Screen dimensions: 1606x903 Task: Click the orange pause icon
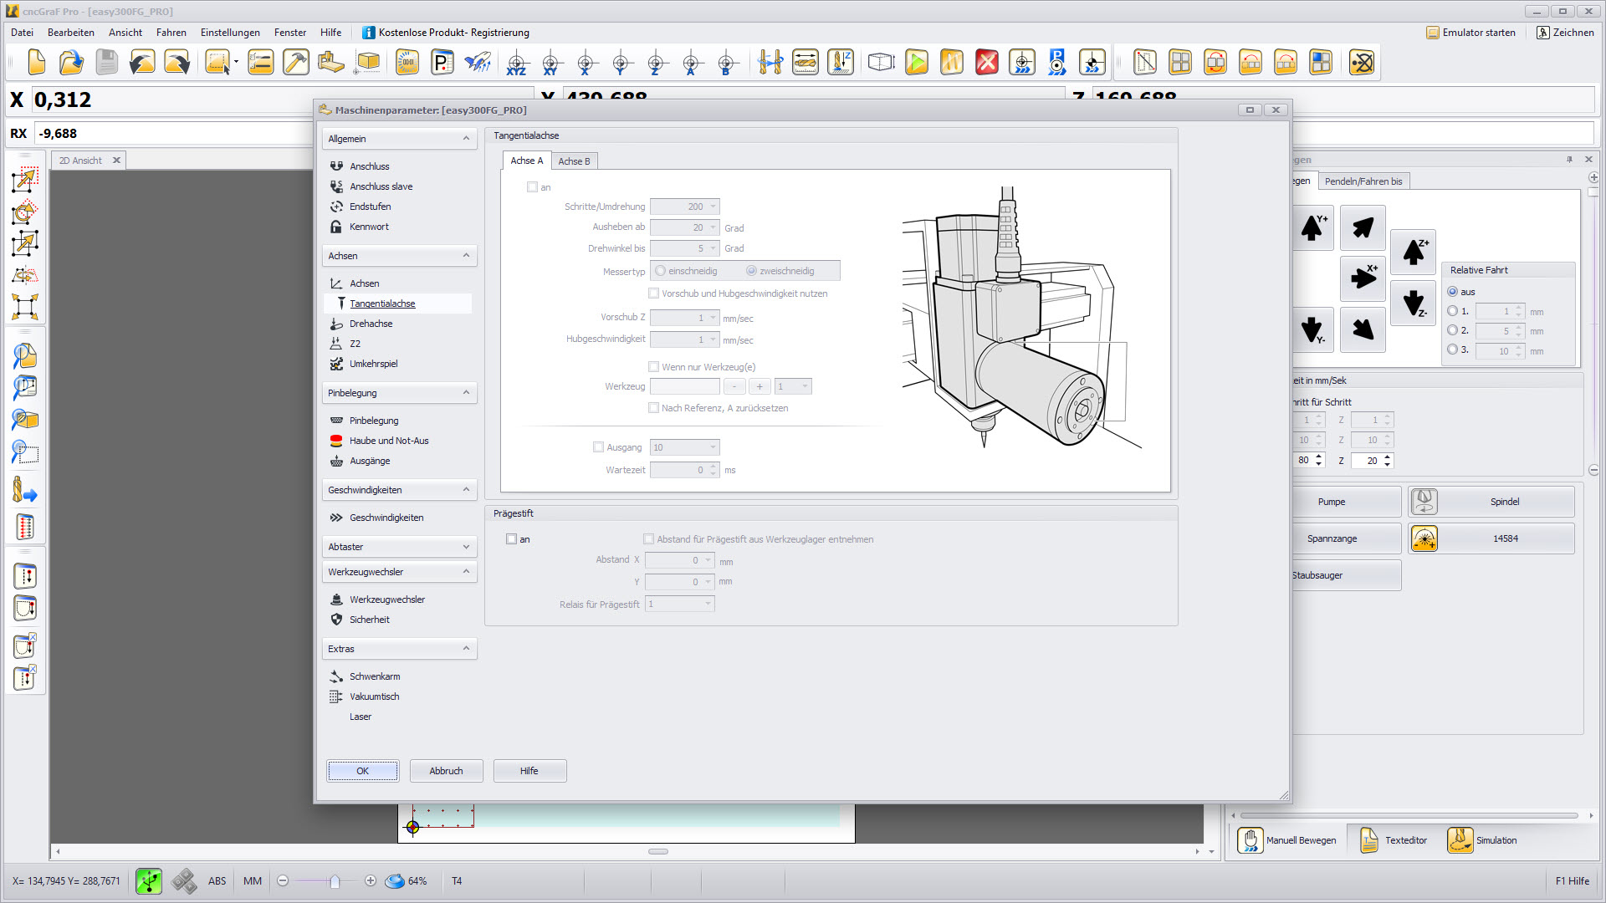[952, 63]
